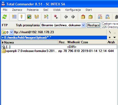Open the Polecenia menu
The width and height of the screenshot is (118, 105).
click(x=33, y=10)
